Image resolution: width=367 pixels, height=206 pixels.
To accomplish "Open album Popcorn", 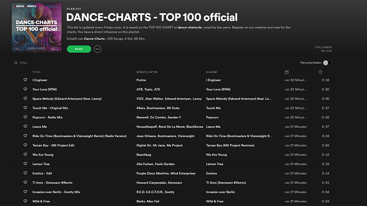I will coord(212,118).
